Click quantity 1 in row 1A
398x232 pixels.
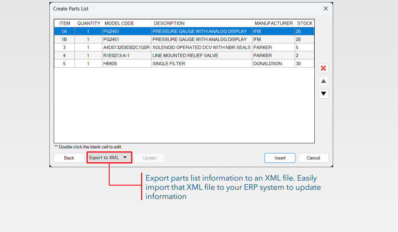[x=89, y=31]
